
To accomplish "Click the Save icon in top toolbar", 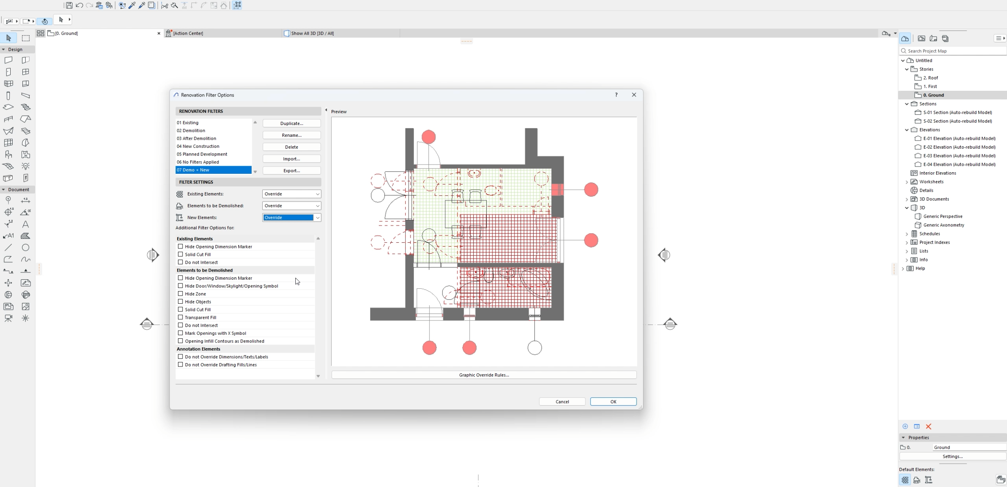I will coord(69,5).
